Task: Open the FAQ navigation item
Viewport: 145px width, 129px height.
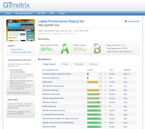Action: (x=52, y=14)
